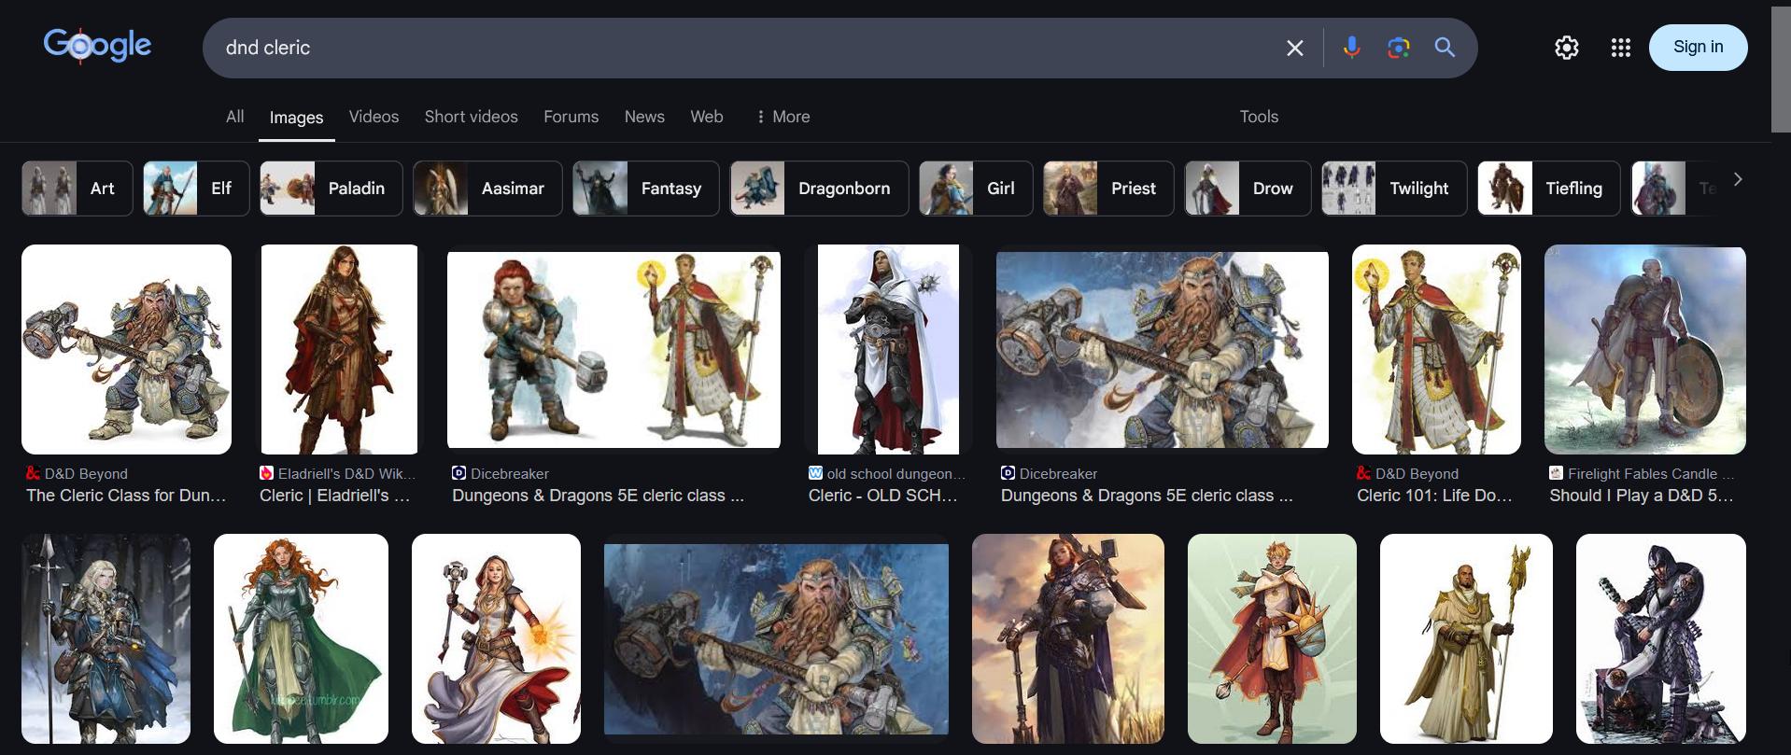Clear the search box text
This screenshot has height=755, width=1791.
tap(1294, 48)
